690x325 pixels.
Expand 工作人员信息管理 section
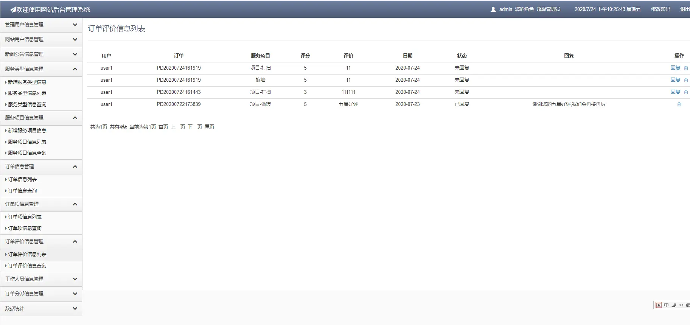point(41,279)
